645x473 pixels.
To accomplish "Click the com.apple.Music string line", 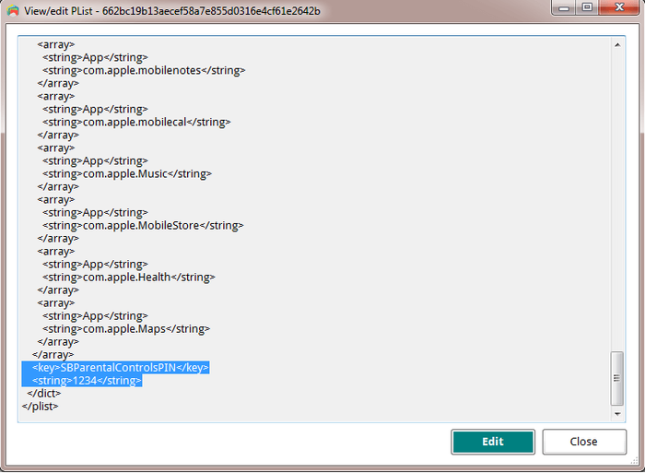I will coord(127,173).
